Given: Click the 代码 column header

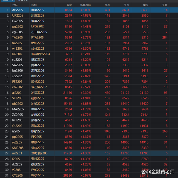Looking at the screenshot, I should coord(15,5).
